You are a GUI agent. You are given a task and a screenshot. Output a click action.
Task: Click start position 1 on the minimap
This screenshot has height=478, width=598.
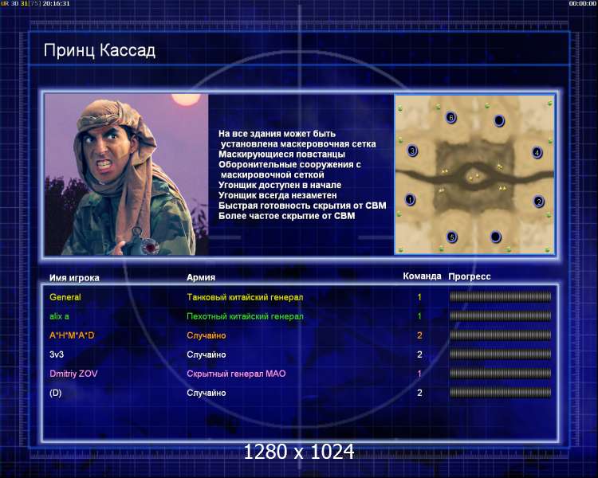tap(410, 199)
